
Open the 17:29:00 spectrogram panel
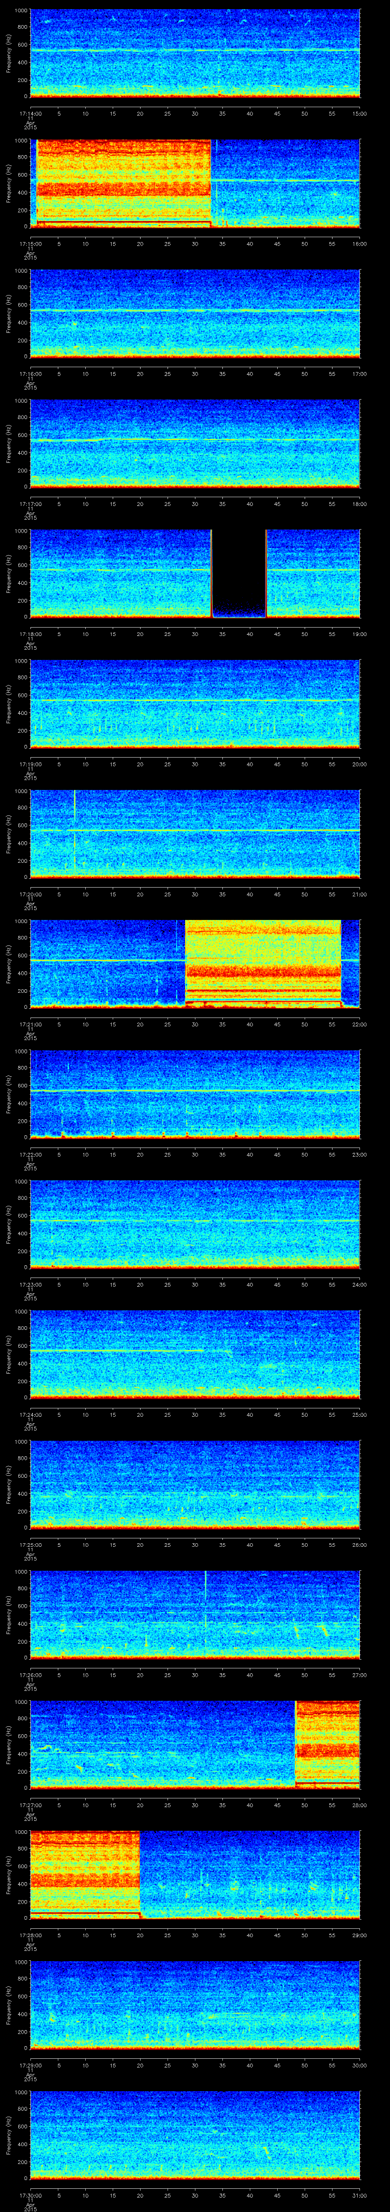[195, 2004]
